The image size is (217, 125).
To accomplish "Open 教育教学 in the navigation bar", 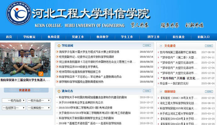I will tap(103, 37).
